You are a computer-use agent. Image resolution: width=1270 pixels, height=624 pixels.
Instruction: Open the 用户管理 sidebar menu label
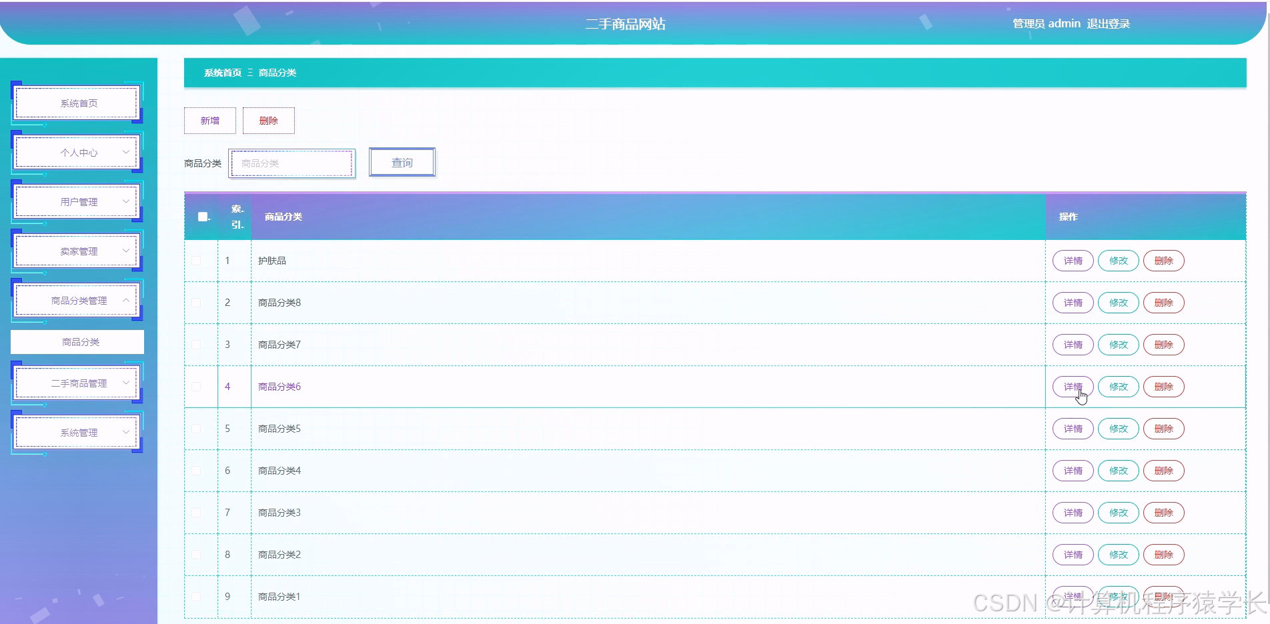click(x=79, y=202)
